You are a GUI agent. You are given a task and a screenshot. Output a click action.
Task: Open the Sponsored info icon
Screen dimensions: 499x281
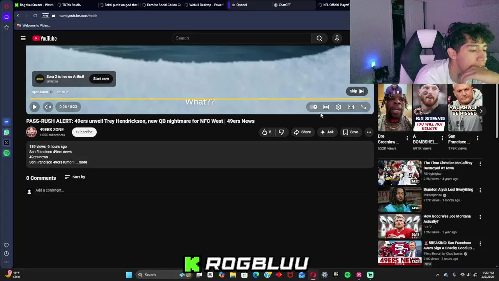(x=51, y=92)
